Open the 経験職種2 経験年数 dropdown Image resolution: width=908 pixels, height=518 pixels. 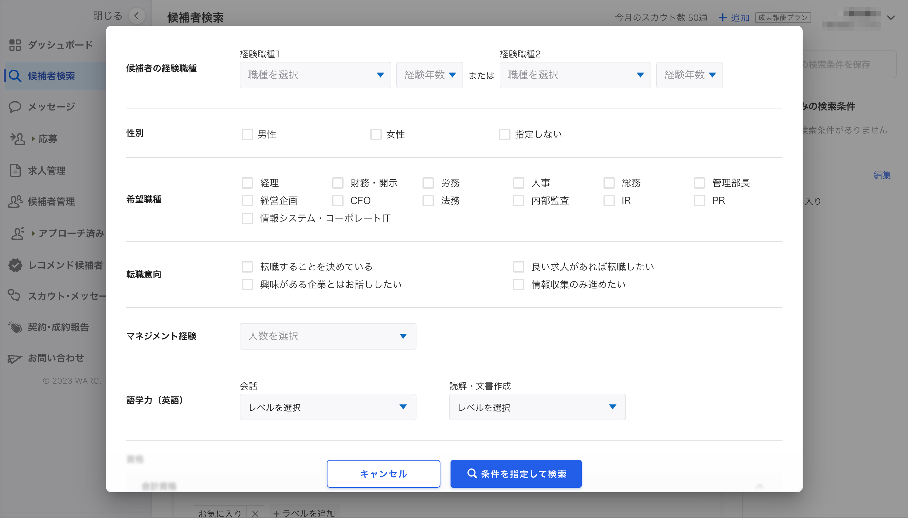pos(689,75)
